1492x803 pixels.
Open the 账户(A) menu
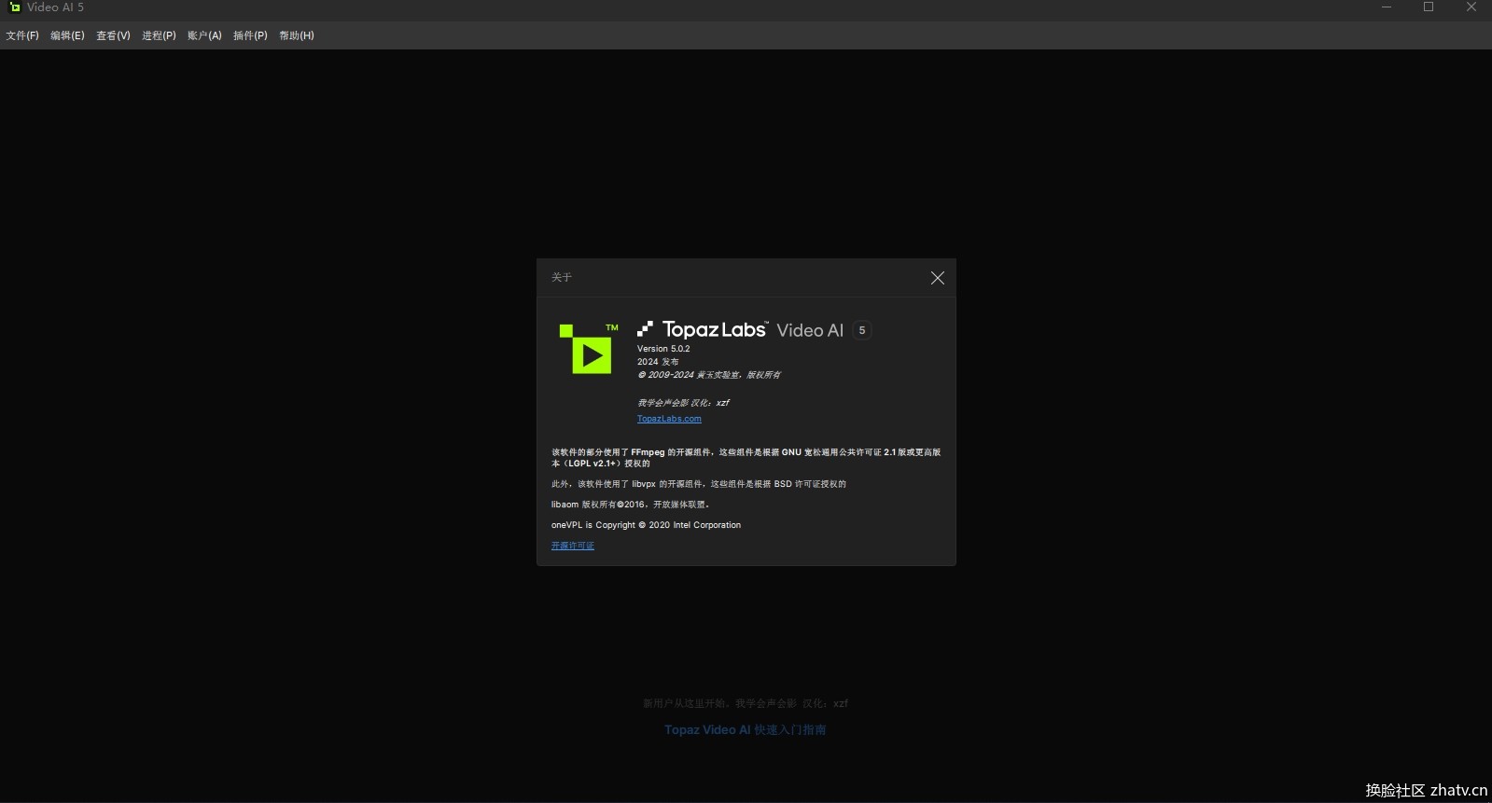[204, 35]
